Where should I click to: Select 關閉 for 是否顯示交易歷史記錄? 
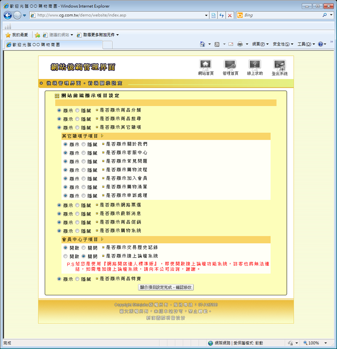tap(83, 247)
